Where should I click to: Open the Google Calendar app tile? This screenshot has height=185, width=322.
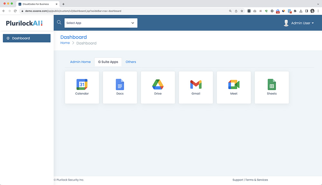click(x=82, y=88)
